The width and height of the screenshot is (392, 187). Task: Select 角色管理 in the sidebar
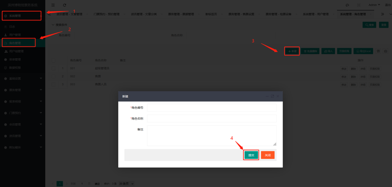point(19,43)
